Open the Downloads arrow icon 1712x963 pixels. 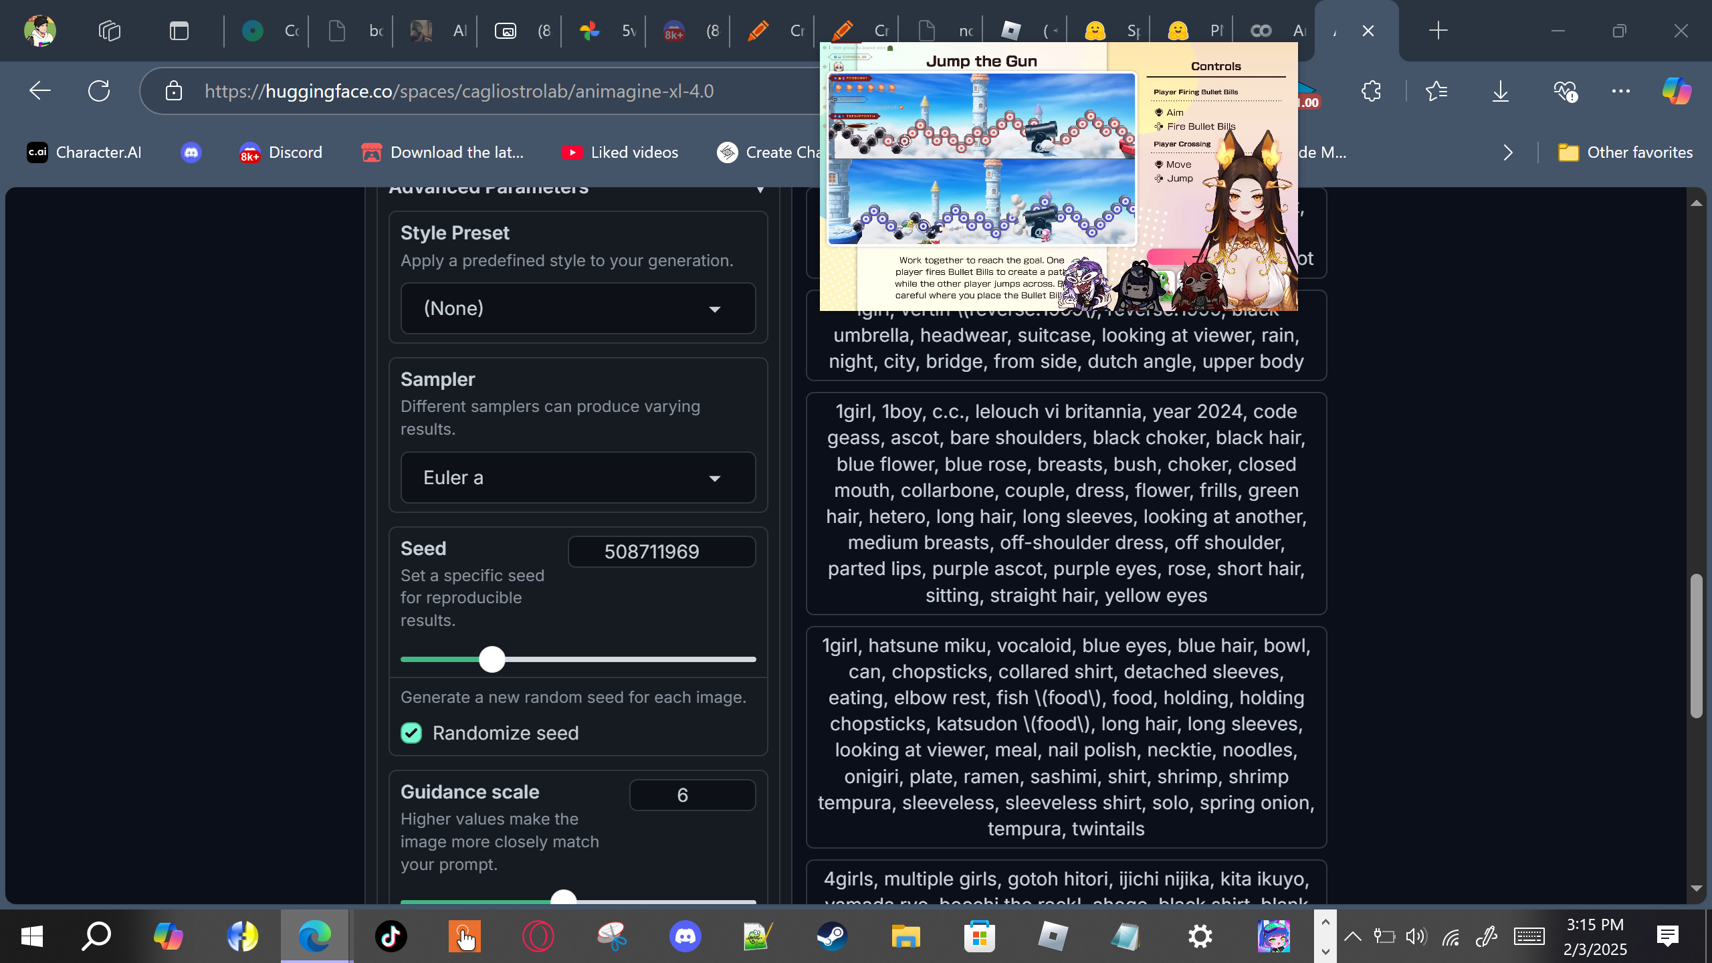click(x=1500, y=90)
